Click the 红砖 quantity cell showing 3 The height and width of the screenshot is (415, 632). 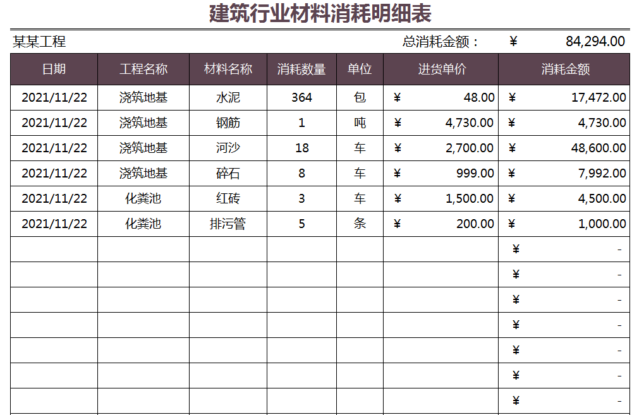[302, 198]
